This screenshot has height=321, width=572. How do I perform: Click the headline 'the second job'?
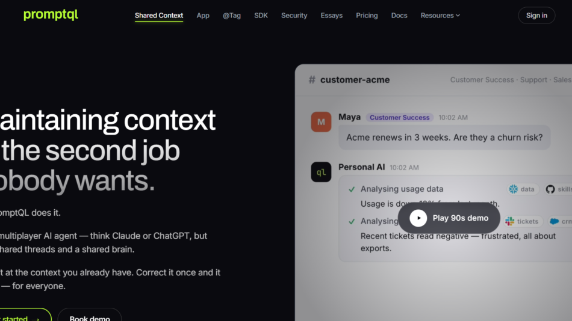click(x=90, y=151)
